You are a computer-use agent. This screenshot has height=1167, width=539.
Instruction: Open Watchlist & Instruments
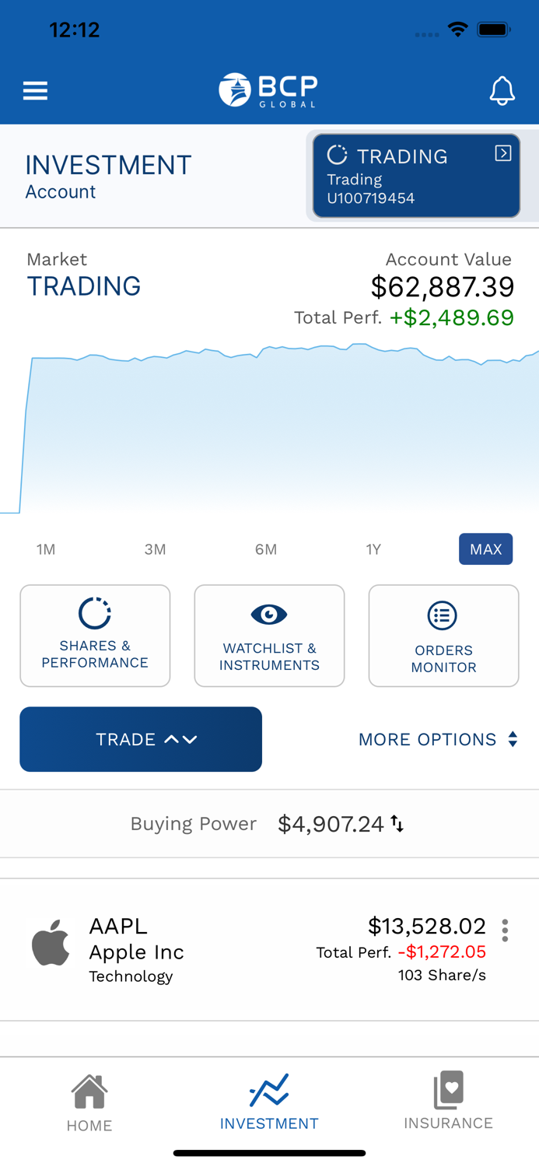tap(269, 635)
